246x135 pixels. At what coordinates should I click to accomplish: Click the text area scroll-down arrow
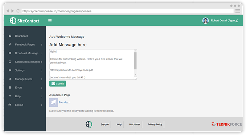(135, 75)
